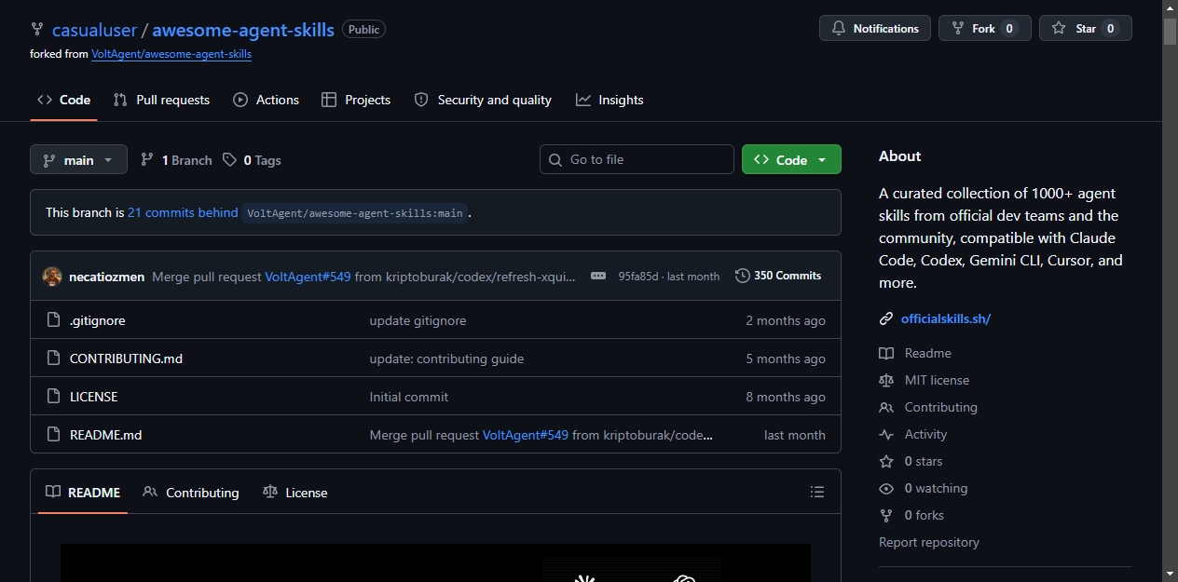Open the README.md file
The width and height of the screenshot is (1178, 582).
[105, 435]
